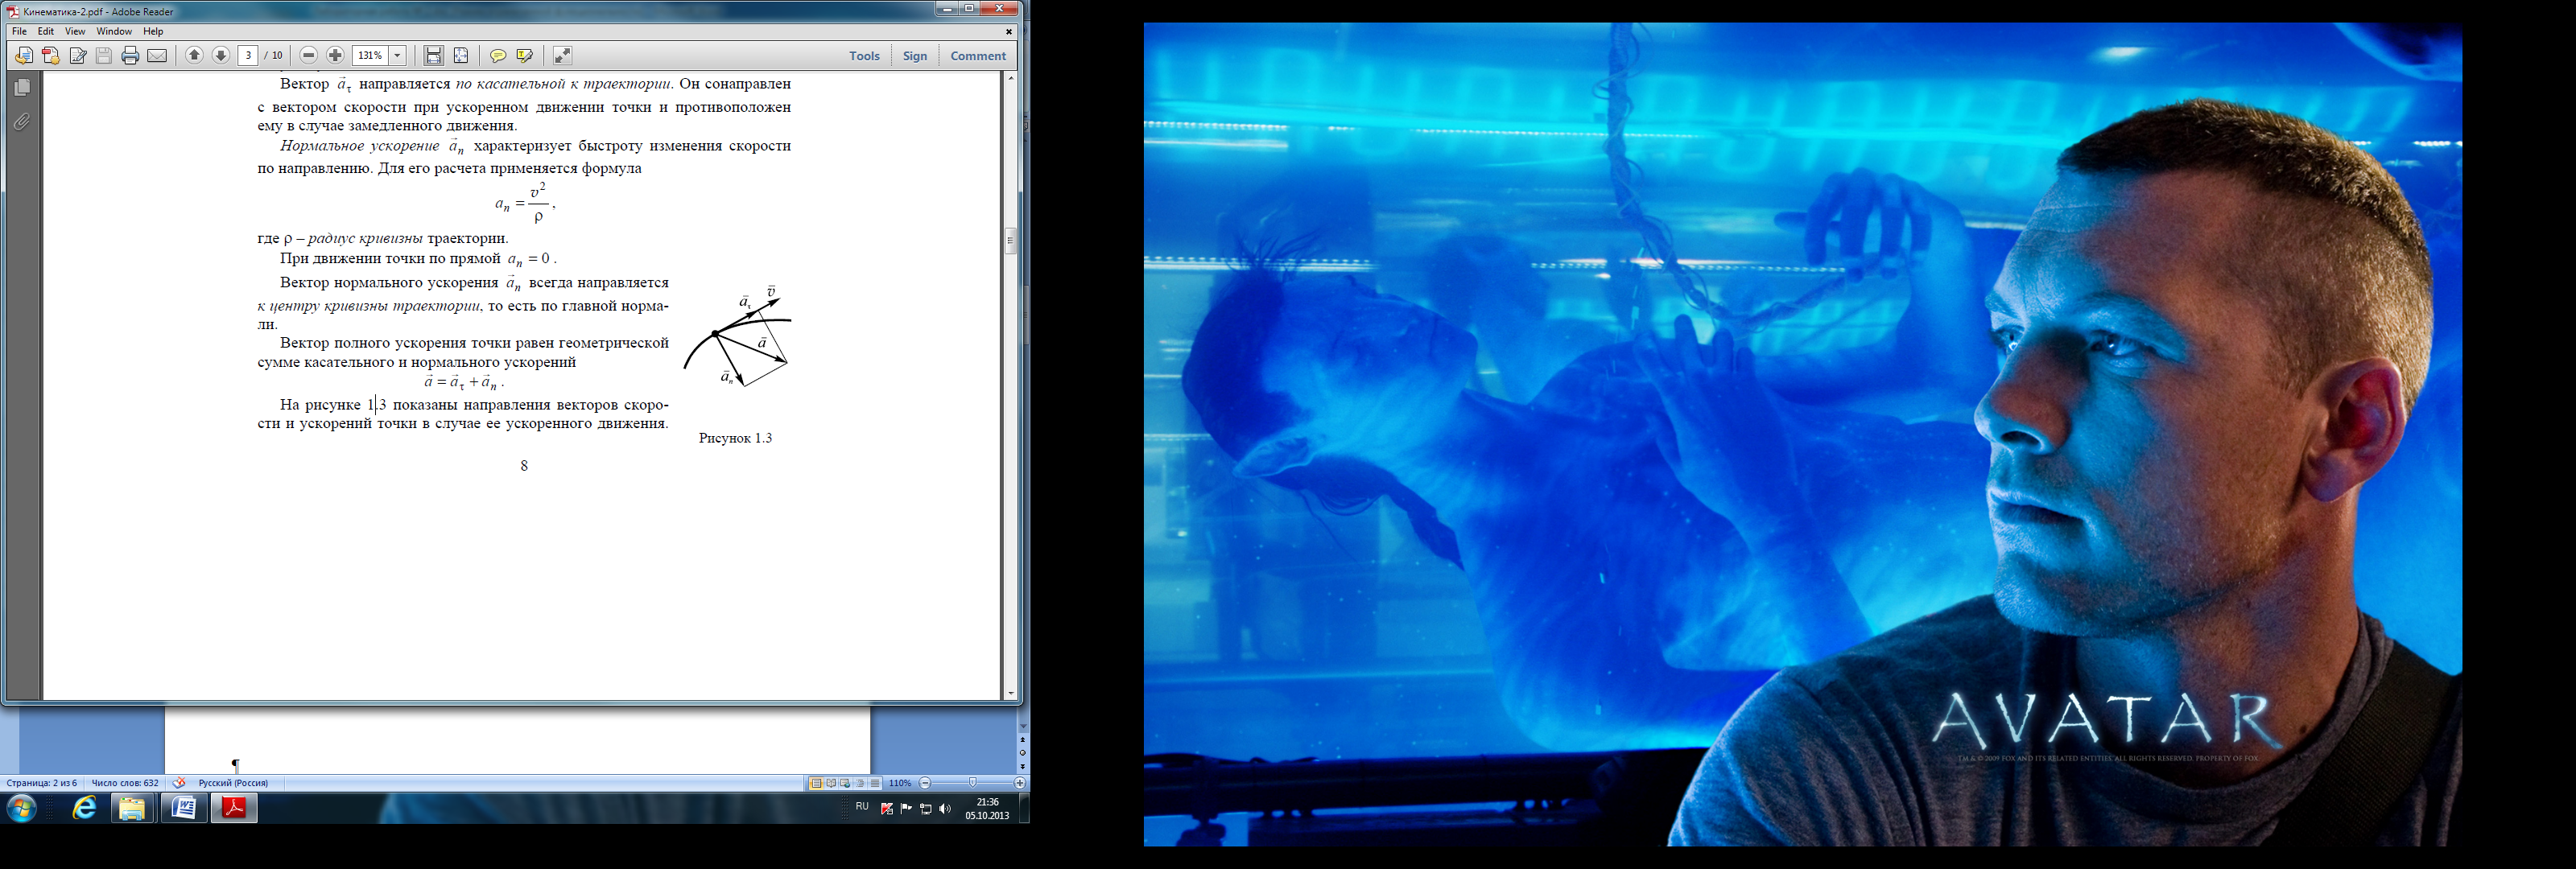Click the page number field showing 3
Viewport: 2576px width, 869px height.
tap(249, 56)
